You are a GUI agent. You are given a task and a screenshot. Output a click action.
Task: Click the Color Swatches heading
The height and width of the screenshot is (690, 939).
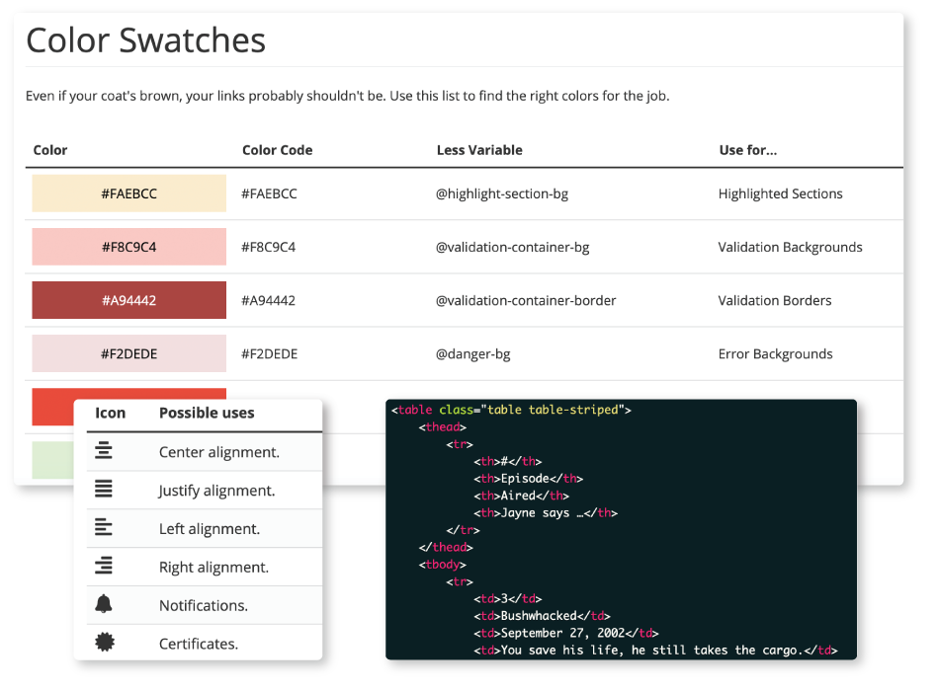145,40
